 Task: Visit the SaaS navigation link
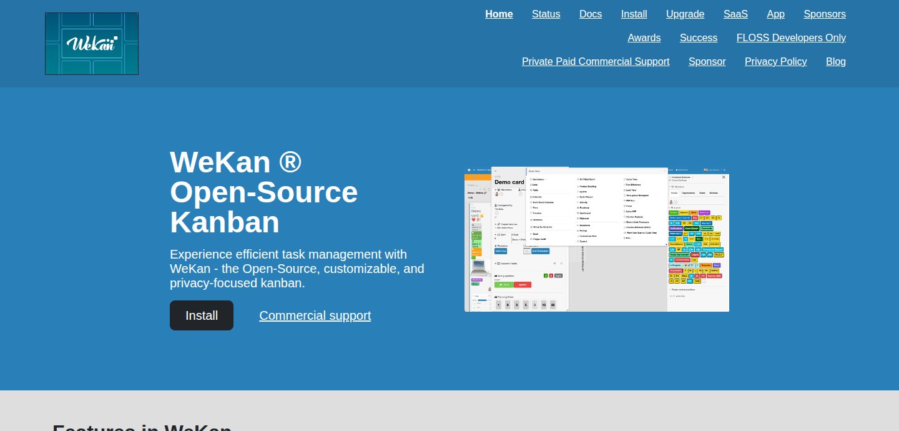pyautogui.click(x=735, y=14)
